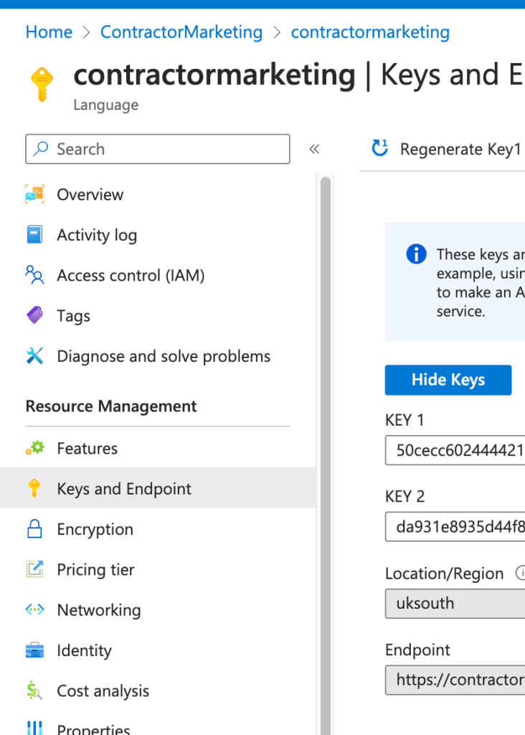The width and height of the screenshot is (525, 735).
Task: Click the blue info icon in banner
Action: tap(416, 254)
